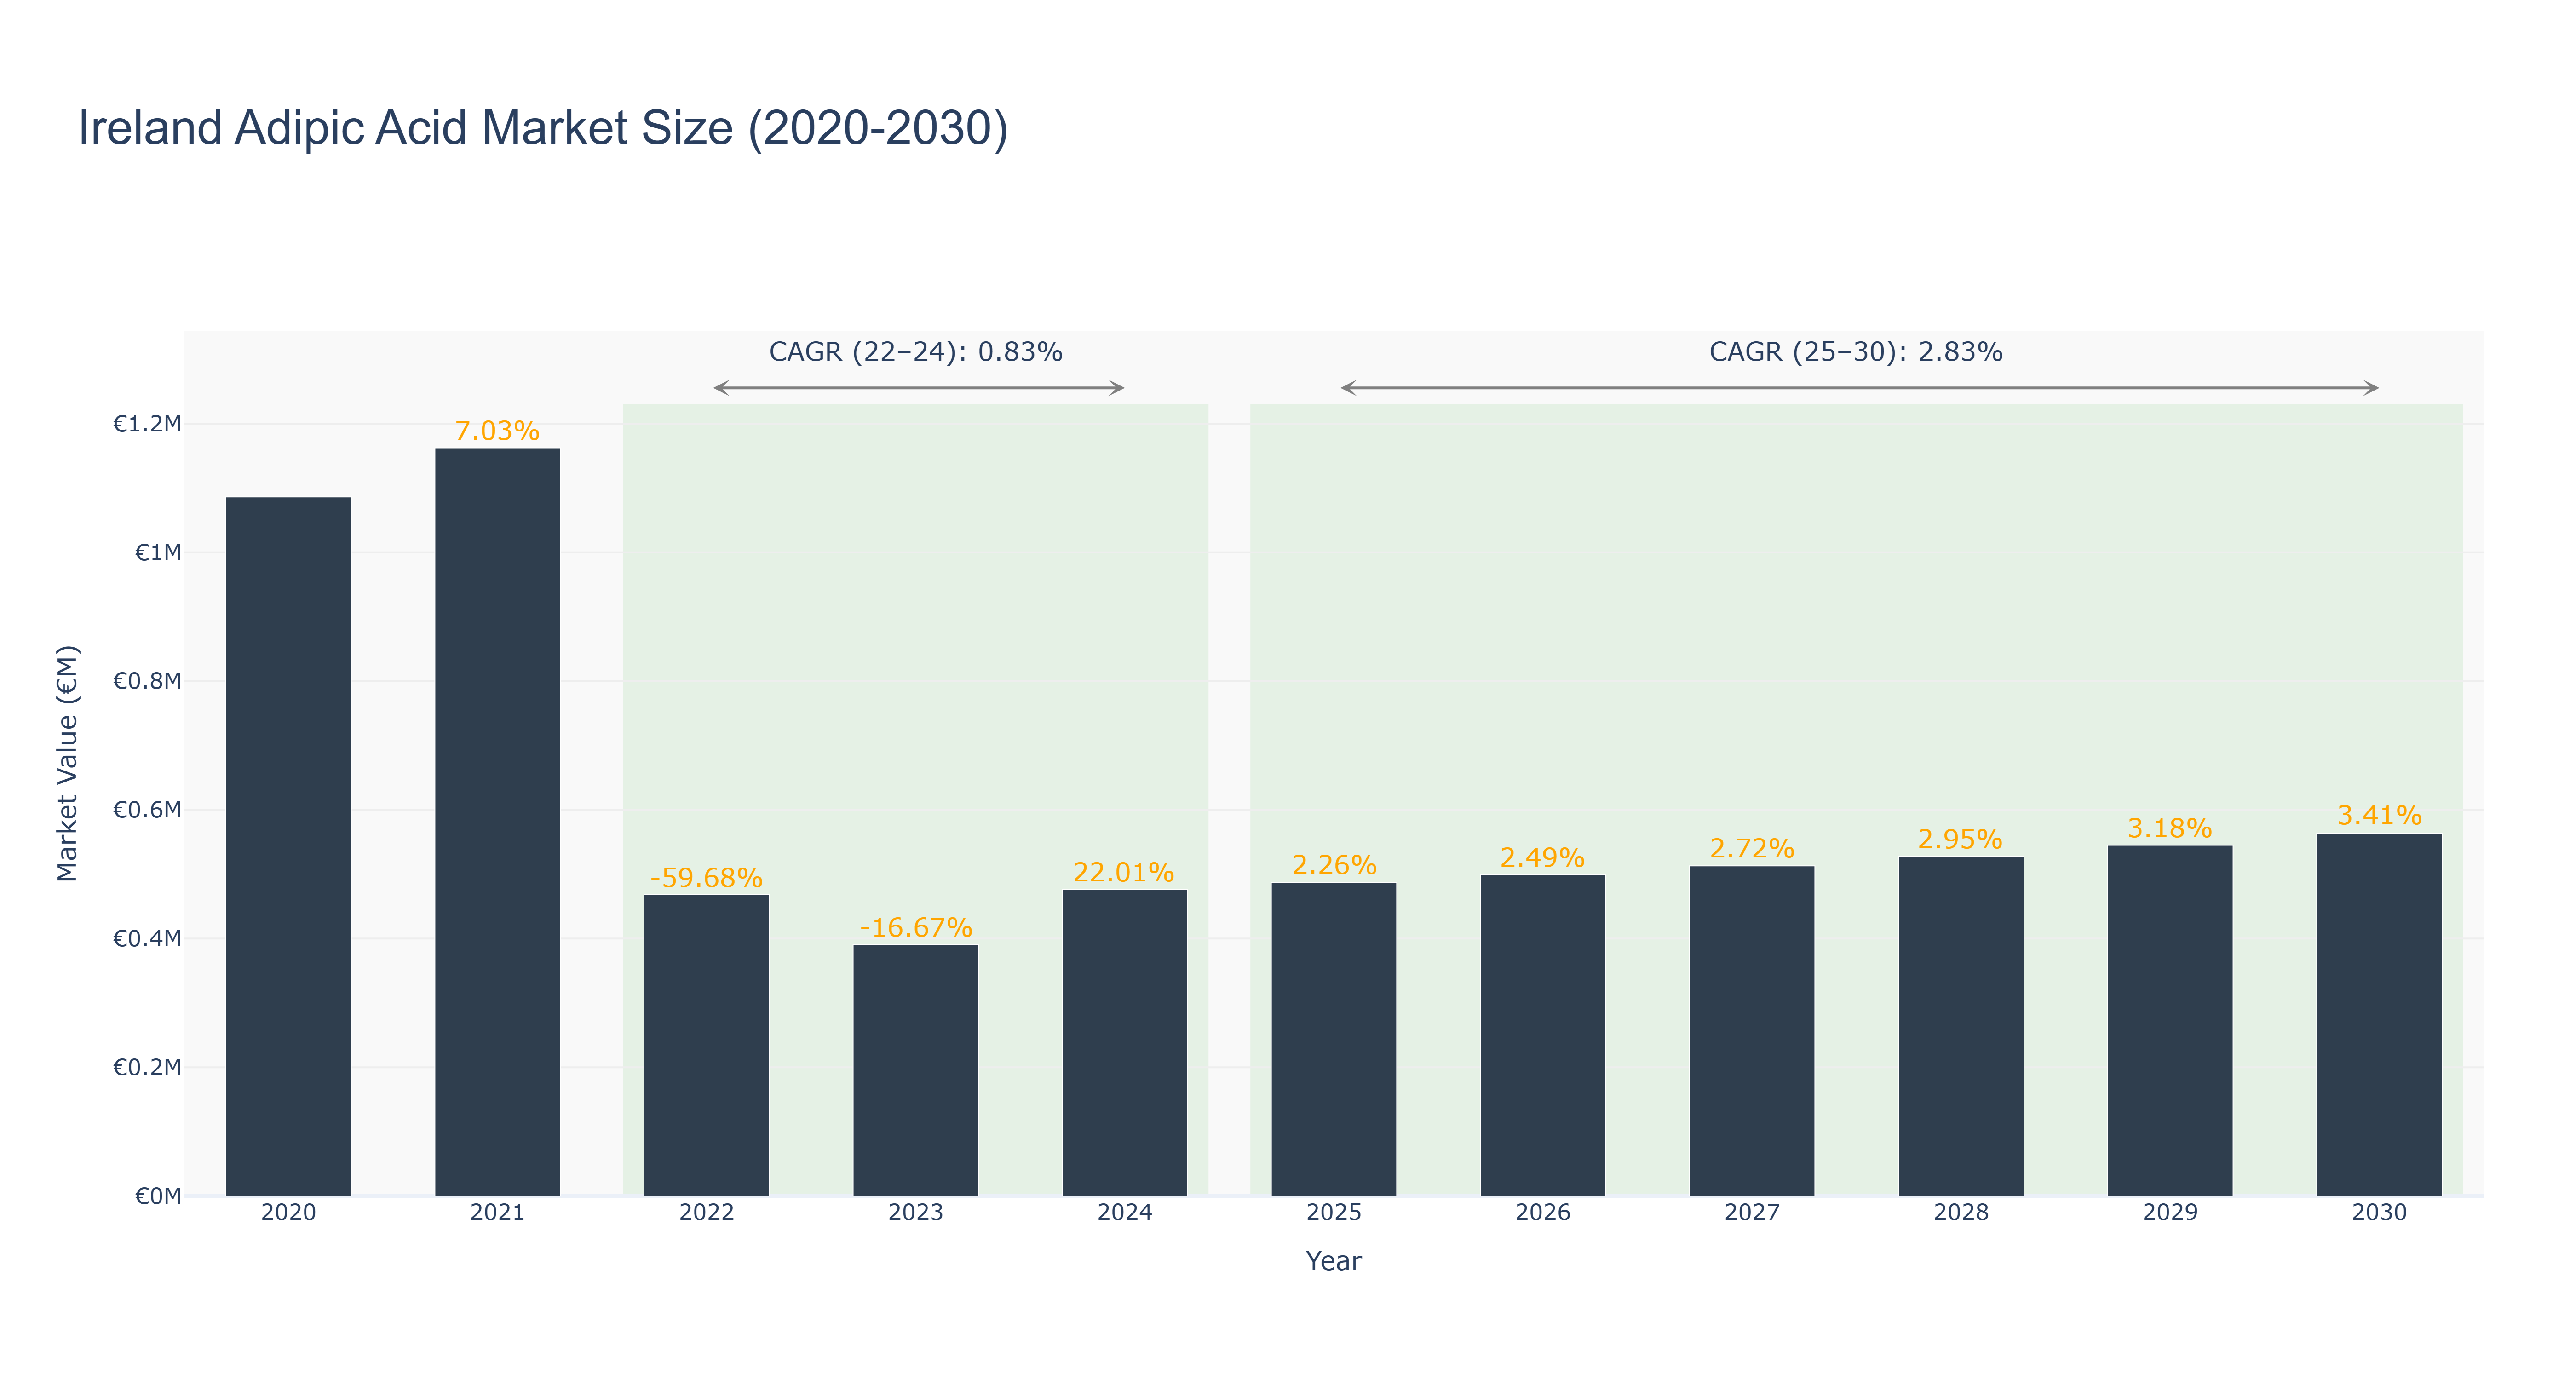2576x1380 pixels.
Task: Select the 2020 bar
Action: click(288, 846)
